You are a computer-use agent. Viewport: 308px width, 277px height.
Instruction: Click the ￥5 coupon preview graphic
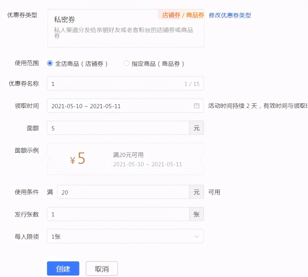click(77, 158)
